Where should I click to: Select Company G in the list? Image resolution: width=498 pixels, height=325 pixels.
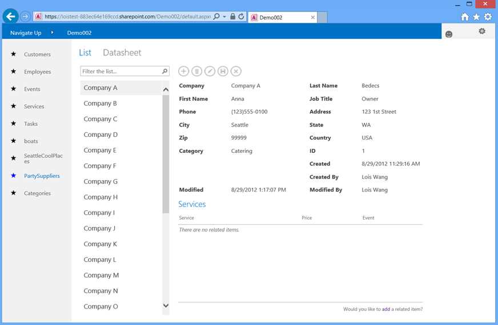(121, 181)
